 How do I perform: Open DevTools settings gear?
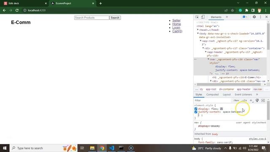(x=254, y=17)
